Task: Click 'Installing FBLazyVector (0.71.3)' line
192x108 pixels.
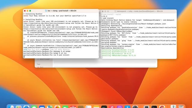Action: 116,54
